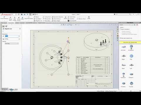Click the Open file icon
This screenshot has width=141, height=105.
click(19, 15)
